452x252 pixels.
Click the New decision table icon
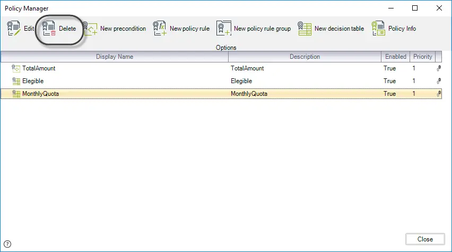(x=305, y=29)
